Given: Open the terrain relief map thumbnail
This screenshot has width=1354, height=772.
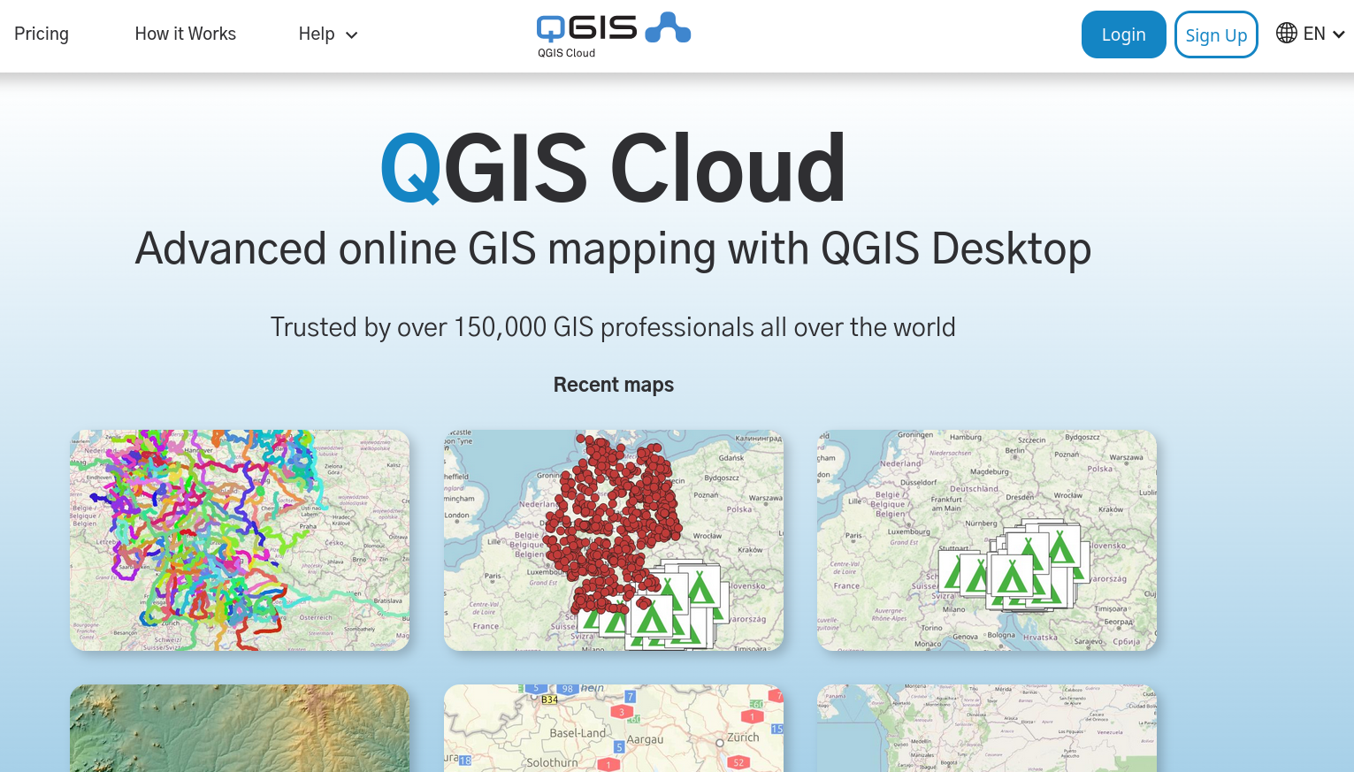Looking at the screenshot, I should 239,728.
